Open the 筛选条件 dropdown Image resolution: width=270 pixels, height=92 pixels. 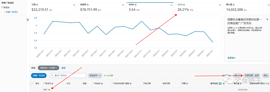(x=95, y=75)
